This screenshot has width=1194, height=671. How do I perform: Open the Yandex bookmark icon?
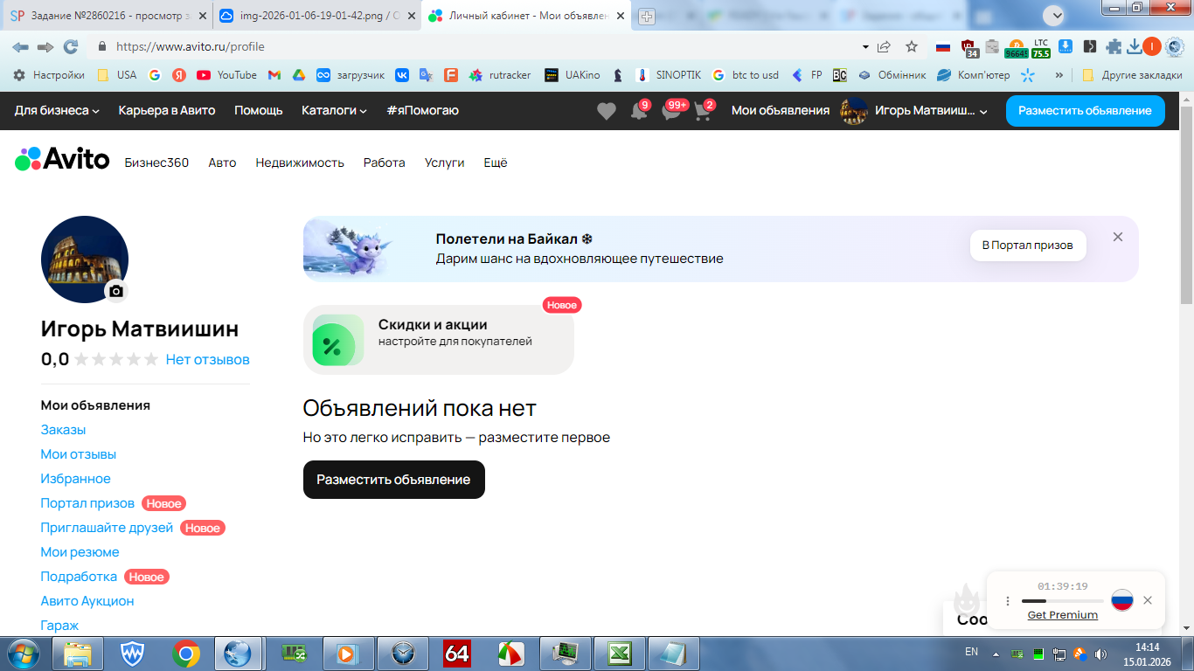coord(178,75)
